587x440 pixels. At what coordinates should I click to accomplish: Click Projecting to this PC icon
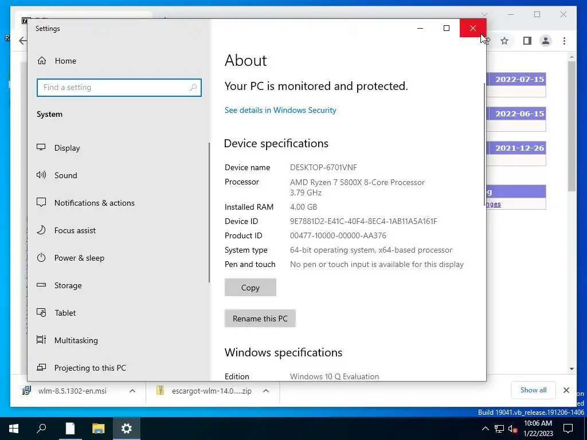coord(41,367)
